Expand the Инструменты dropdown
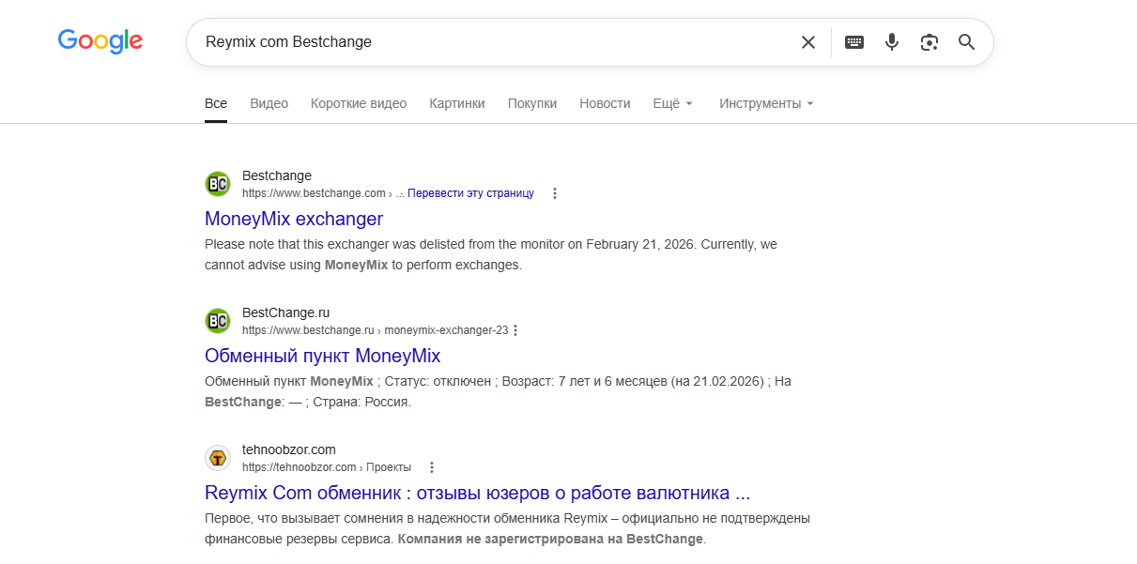Image resolution: width=1137 pixels, height=564 pixels. tap(766, 103)
